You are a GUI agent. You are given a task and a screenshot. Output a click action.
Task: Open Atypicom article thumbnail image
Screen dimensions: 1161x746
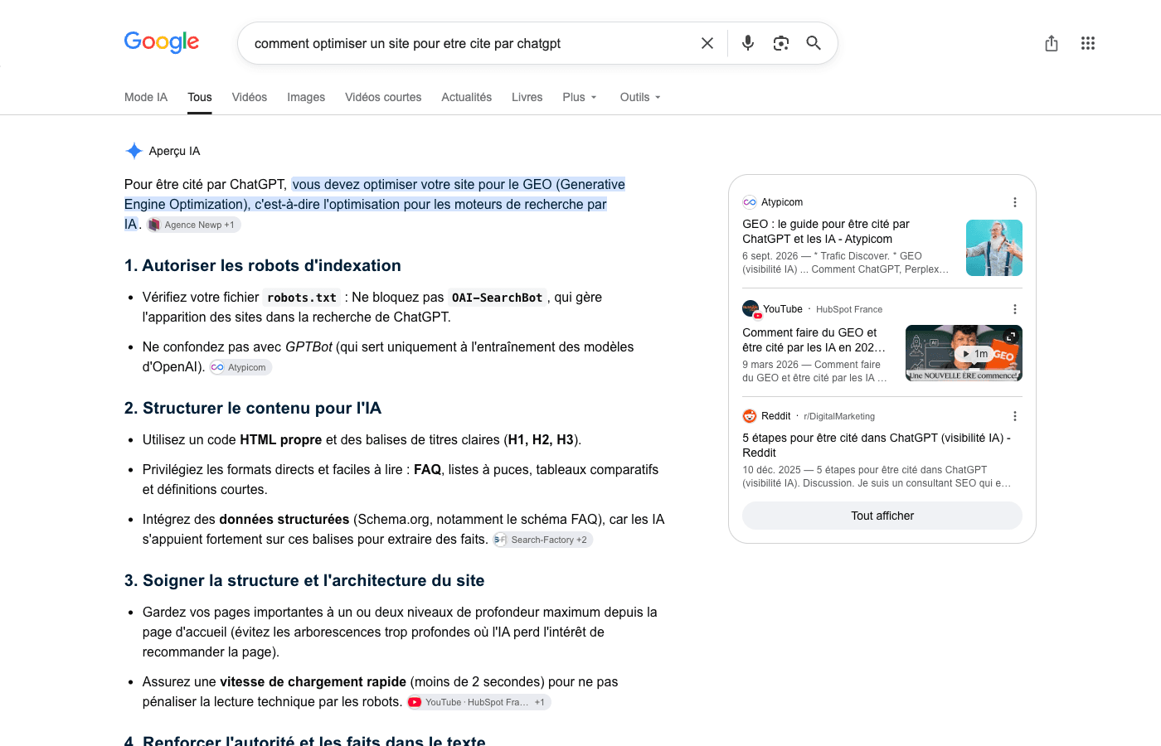(x=994, y=248)
